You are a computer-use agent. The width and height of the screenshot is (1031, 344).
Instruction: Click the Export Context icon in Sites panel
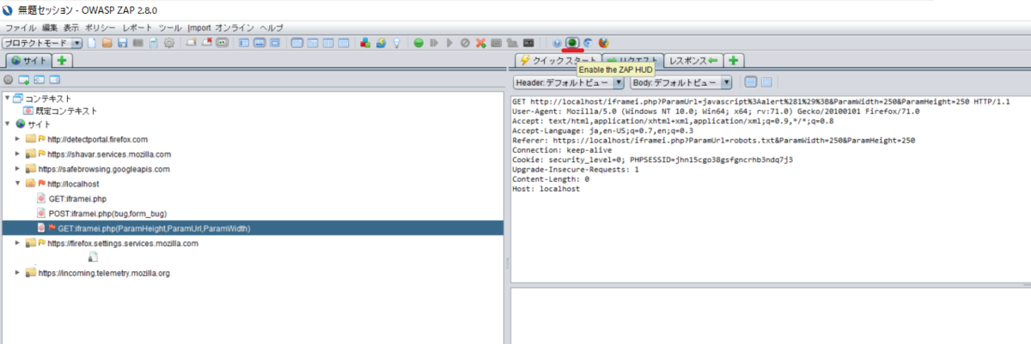point(55,80)
